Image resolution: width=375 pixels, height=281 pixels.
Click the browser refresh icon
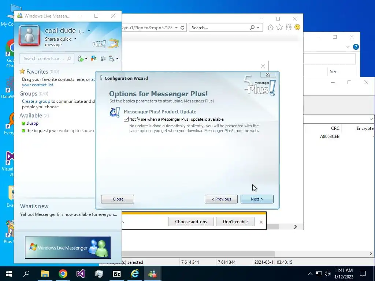(x=182, y=28)
